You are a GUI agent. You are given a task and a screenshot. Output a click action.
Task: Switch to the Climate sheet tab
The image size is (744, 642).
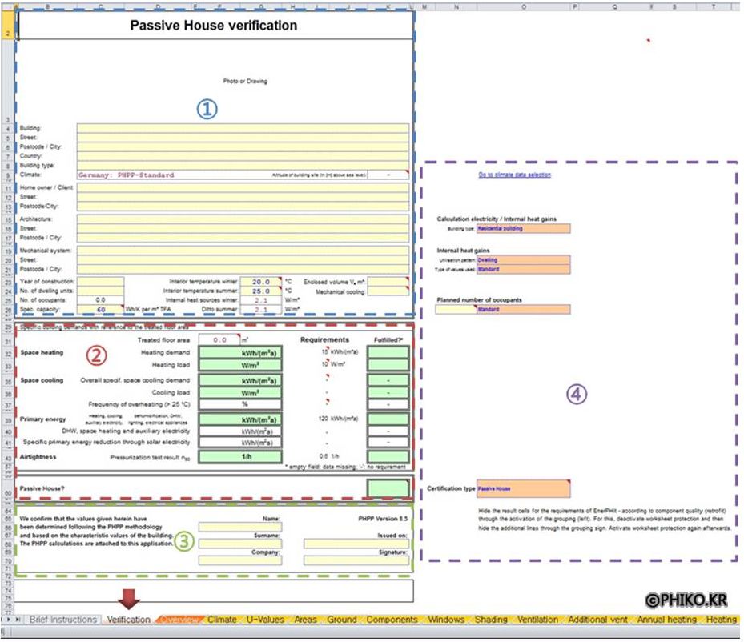tap(222, 620)
